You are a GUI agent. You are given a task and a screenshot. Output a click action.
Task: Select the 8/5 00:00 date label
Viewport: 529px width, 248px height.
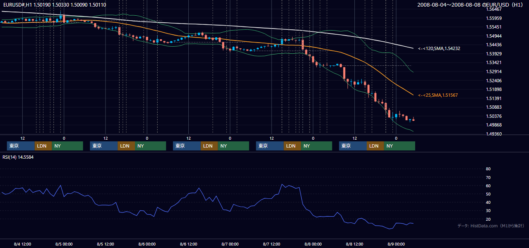pos(64,244)
